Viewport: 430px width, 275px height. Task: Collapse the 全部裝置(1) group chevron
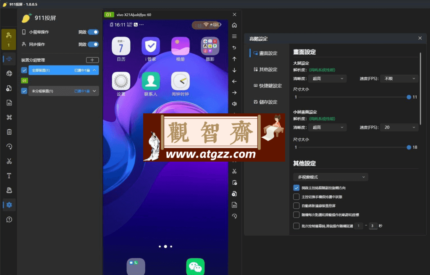94,70
